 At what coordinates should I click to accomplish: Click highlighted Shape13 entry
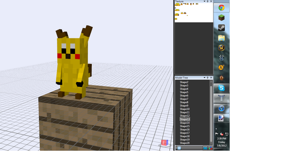pyautogui.click(x=185, y=119)
